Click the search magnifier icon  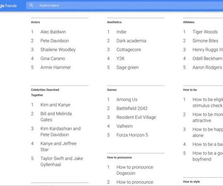[x=31, y=5]
